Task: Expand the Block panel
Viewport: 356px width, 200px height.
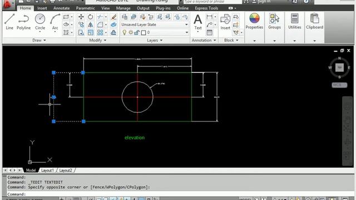Action: (x=231, y=40)
